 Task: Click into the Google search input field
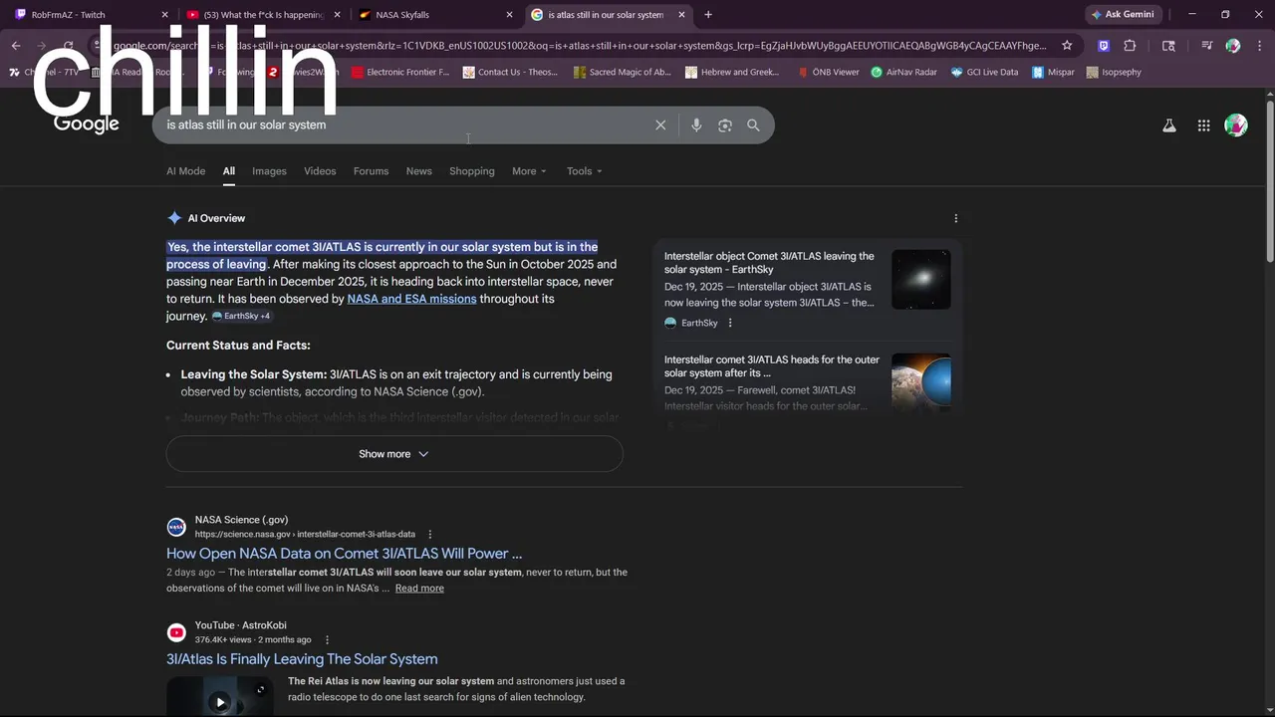pyautogui.click(x=403, y=125)
